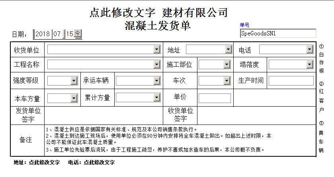Select the day 15 in date field
The height and width of the screenshot is (177, 334).
[69, 34]
